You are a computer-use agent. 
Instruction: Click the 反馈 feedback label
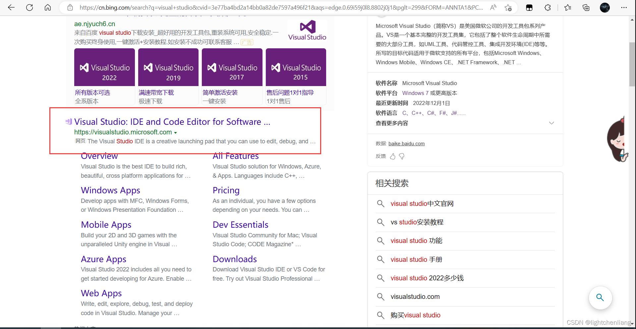click(x=381, y=156)
